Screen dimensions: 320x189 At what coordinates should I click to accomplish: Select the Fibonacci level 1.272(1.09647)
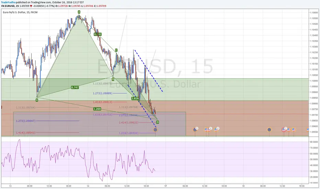pos(26,121)
